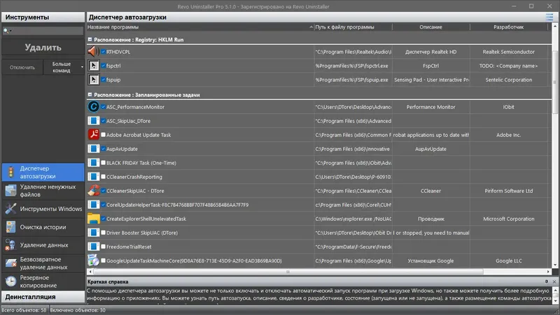Image resolution: width=560 pixels, height=315 pixels.
Task: Open the Инструменты section
Action: (x=43, y=17)
